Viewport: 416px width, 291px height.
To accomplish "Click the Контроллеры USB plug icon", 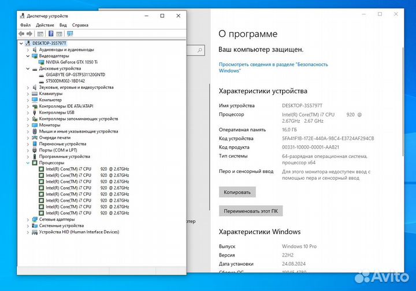I will (35, 112).
